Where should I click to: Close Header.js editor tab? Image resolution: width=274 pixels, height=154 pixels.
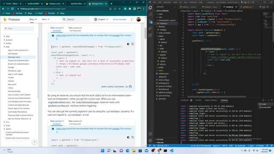tap(236, 7)
